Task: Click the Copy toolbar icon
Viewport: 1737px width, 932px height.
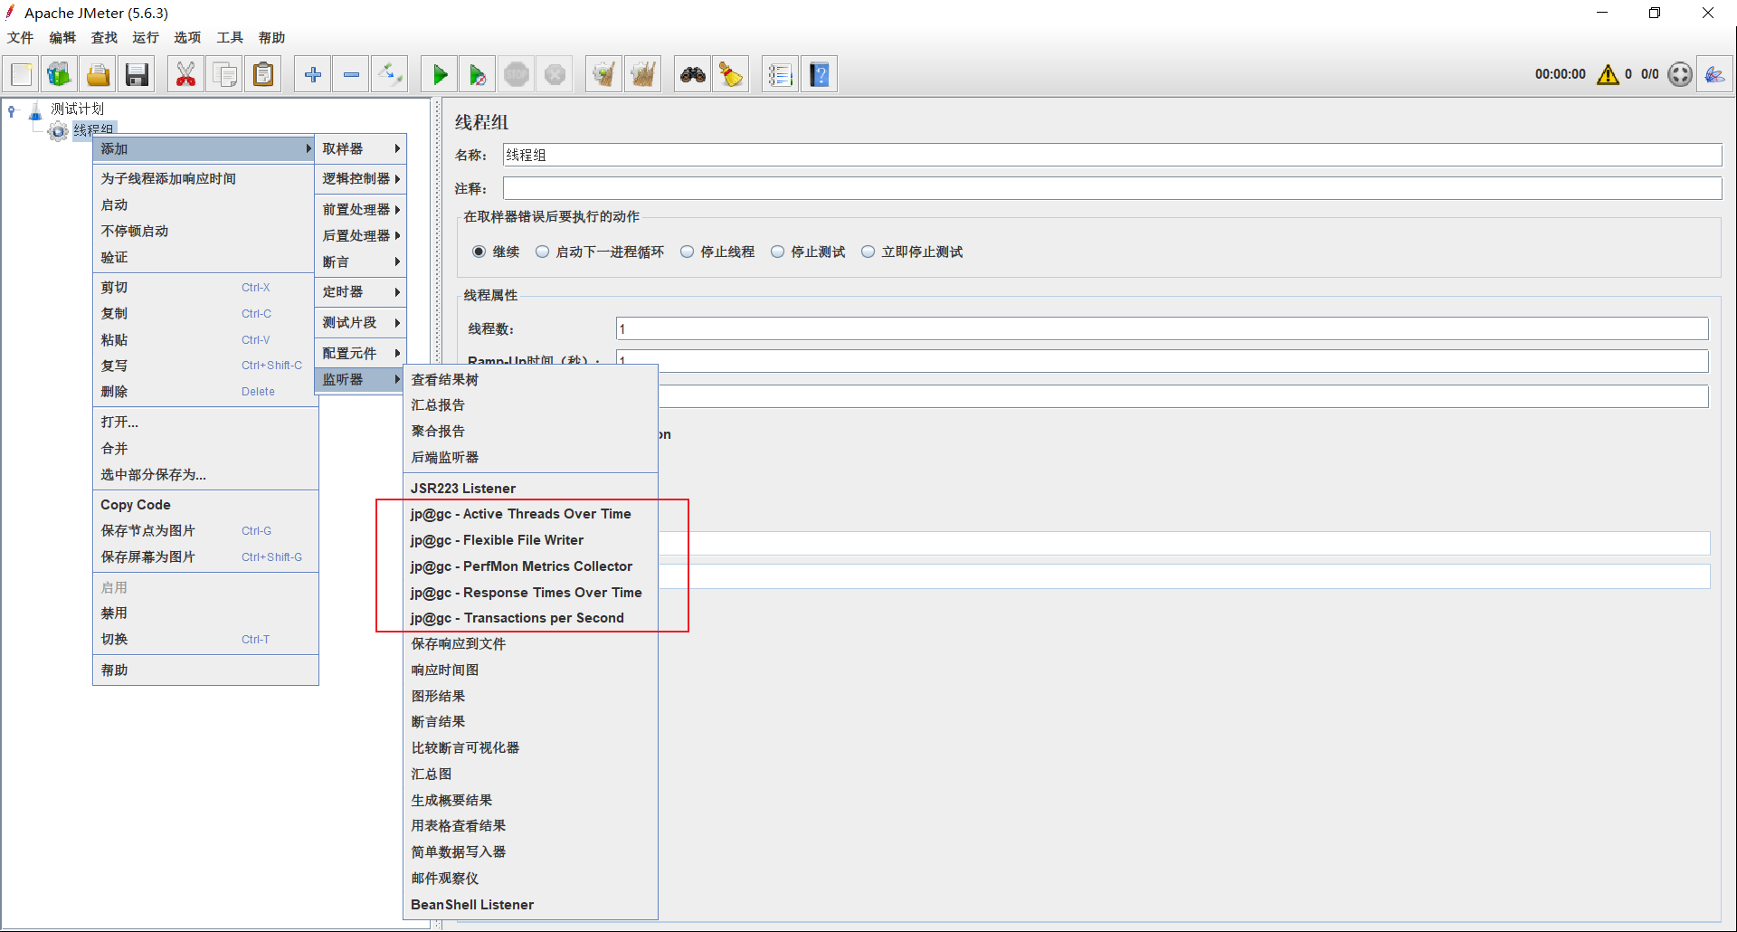Action: [224, 74]
